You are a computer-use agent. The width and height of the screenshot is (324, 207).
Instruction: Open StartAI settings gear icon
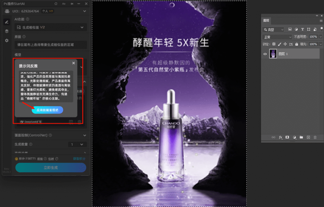tap(7, 41)
